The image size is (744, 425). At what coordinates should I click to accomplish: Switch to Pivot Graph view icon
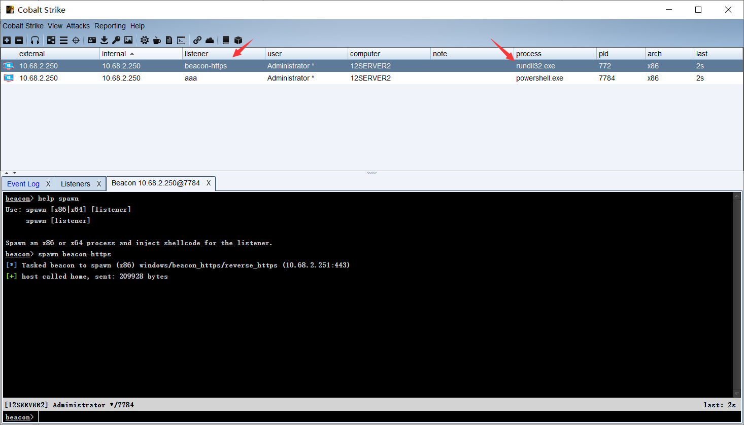[x=51, y=40]
